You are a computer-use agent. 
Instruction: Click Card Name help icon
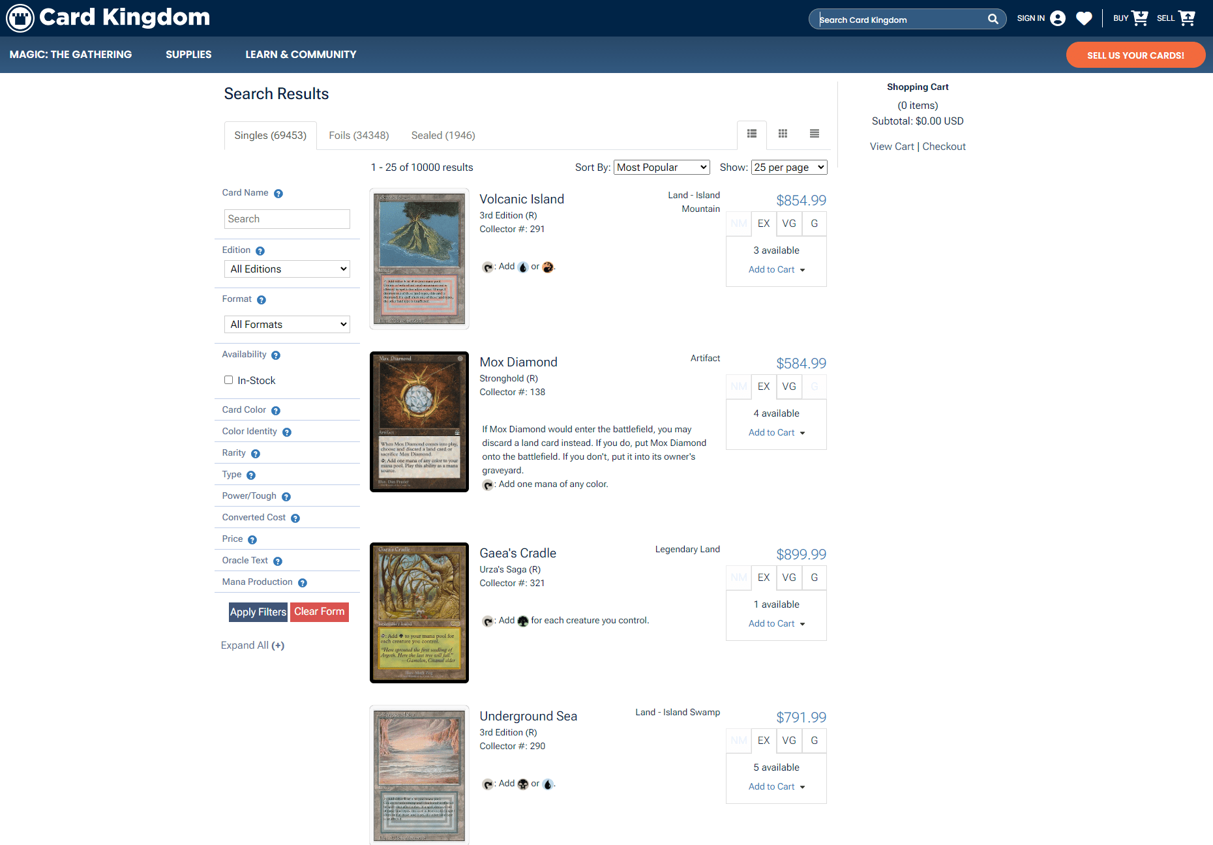click(x=278, y=194)
